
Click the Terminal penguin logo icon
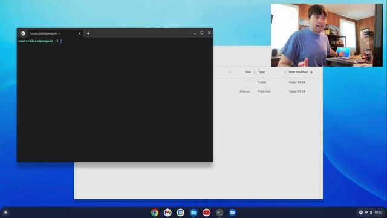(23, 33)
